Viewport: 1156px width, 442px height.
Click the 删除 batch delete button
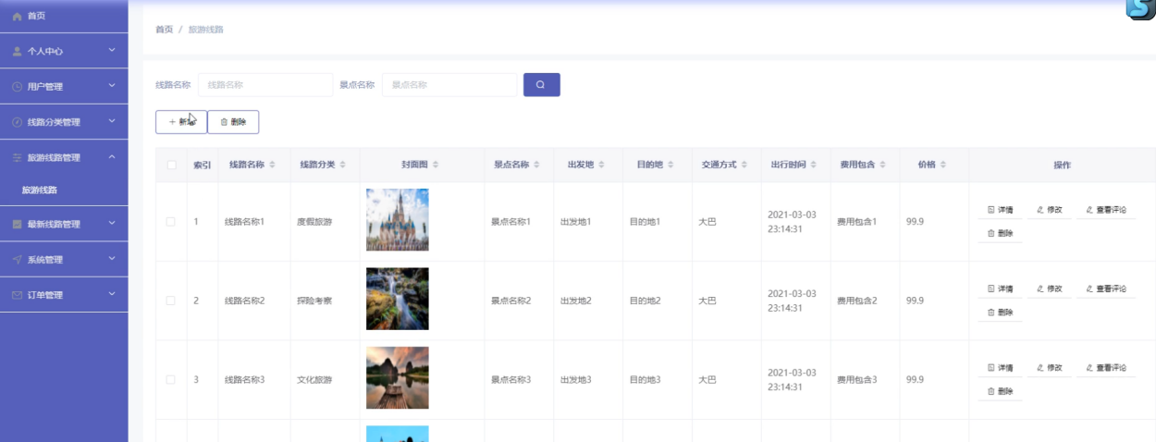[x=233, y=122]
